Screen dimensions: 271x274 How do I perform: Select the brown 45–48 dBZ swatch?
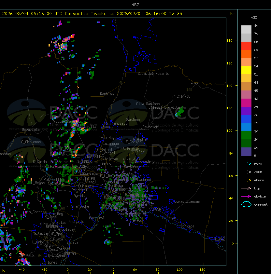246,86
